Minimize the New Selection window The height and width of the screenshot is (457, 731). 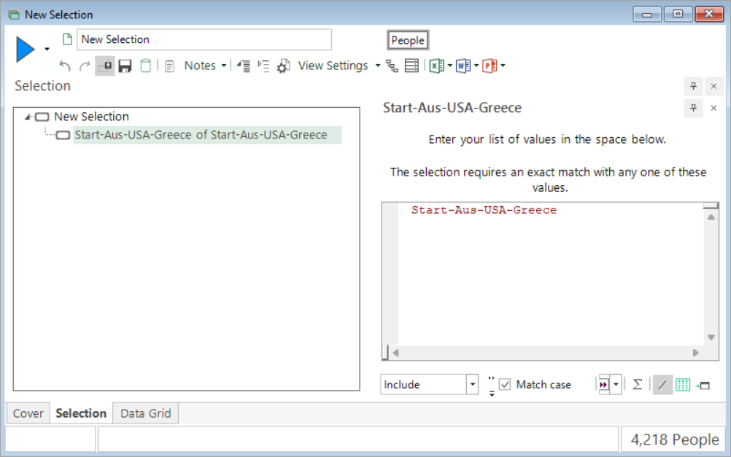pyautogui.click(x=647, y=15)
